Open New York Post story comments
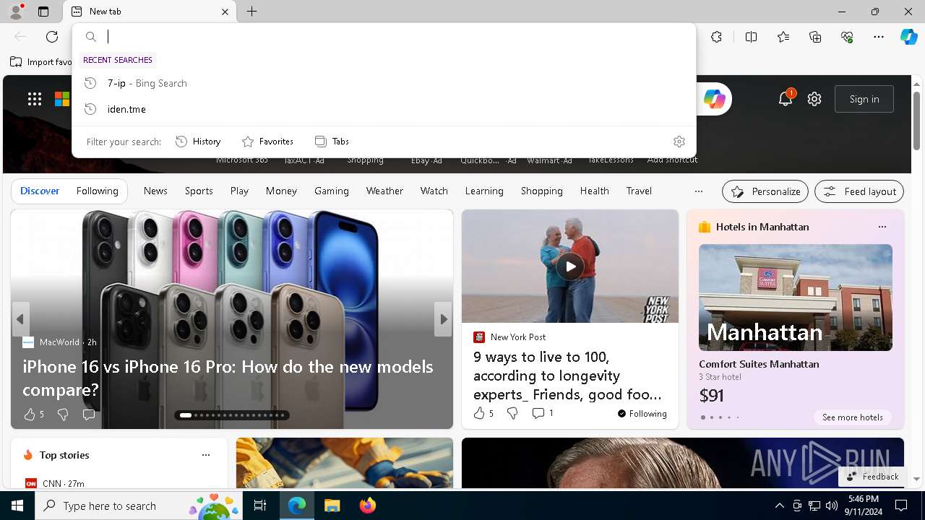The width and height of the screenshot is (925, 520). (543, 413)
